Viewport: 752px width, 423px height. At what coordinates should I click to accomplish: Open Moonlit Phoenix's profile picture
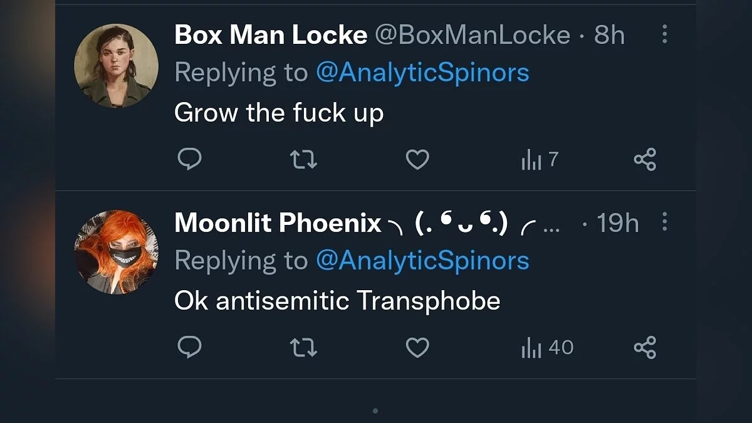pyautogui.click(x=116, y=252)
